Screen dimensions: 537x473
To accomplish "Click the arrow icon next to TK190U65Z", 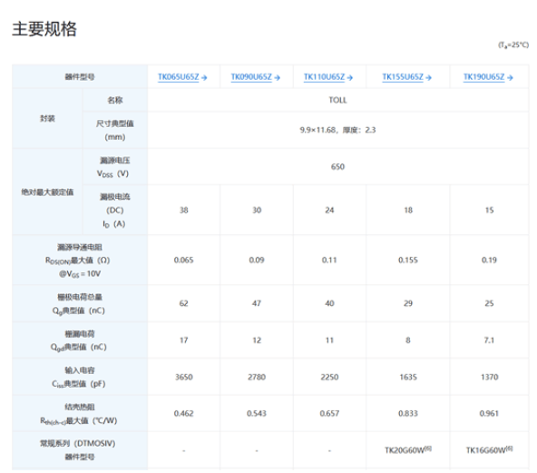I will point(510,78).
